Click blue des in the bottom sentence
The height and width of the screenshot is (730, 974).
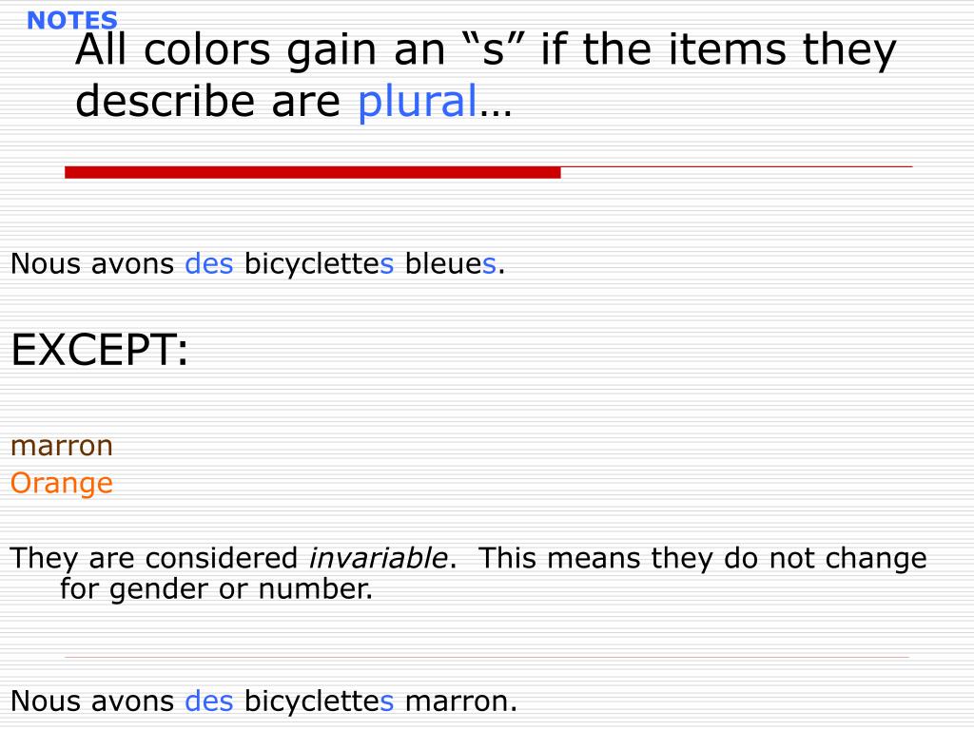click(x=209, y=701)
